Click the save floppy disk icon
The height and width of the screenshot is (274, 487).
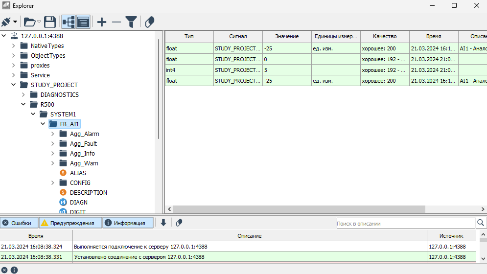(50, 22)
